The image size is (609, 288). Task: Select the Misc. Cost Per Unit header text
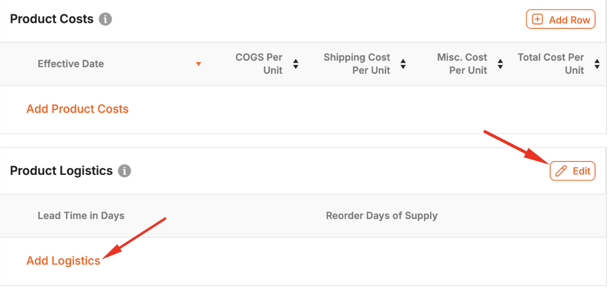tap(462, 64)
